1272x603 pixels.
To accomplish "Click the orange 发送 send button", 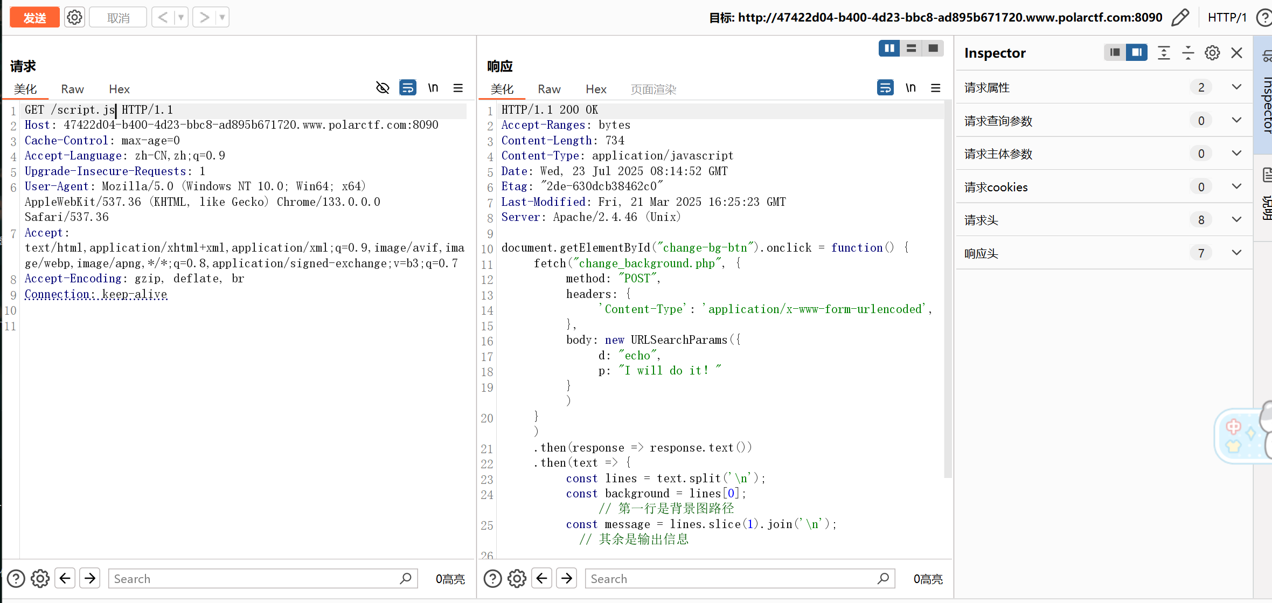I will point(34,18).
